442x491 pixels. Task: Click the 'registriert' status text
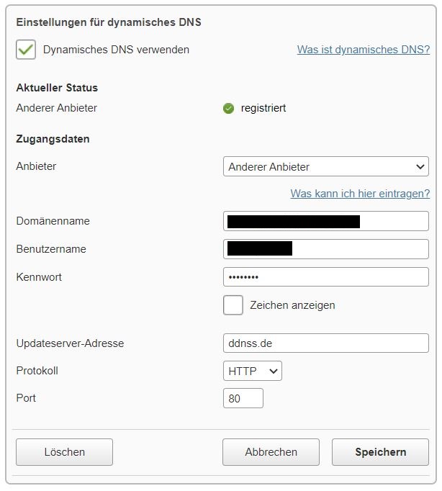[x=263, y=108]
